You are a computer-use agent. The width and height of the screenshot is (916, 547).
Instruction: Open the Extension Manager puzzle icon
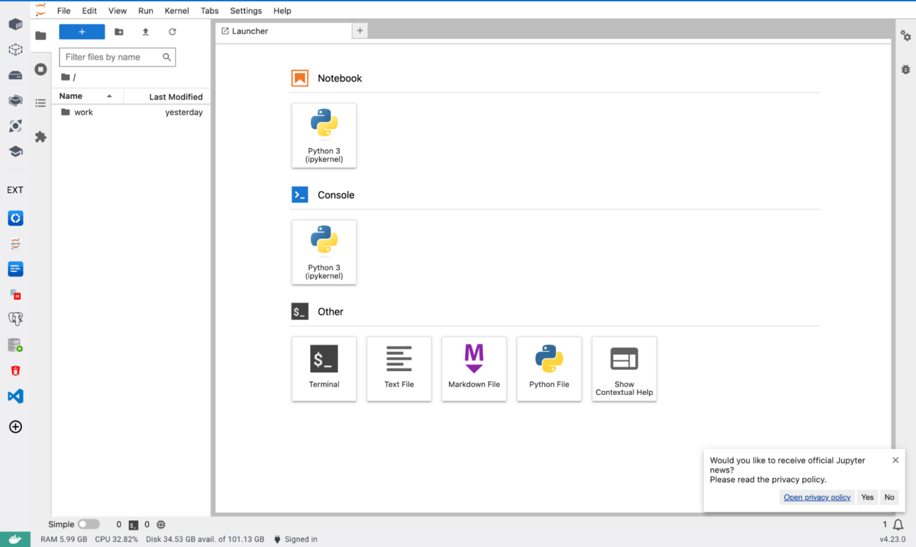coord(41,137)
